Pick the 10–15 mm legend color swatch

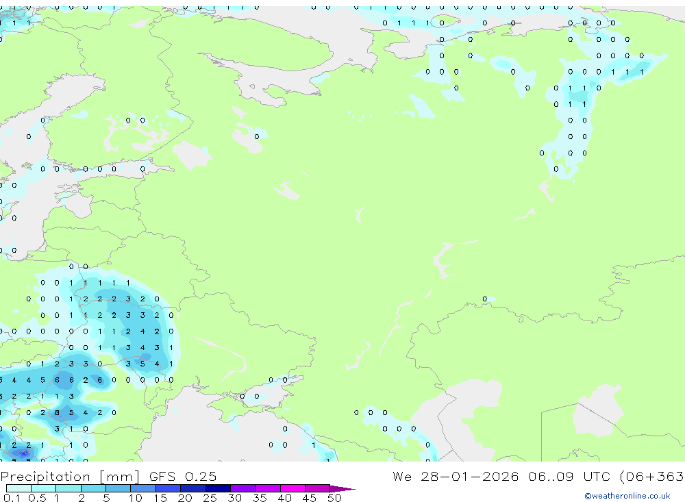pyautogui.click(x=143, y=488)
